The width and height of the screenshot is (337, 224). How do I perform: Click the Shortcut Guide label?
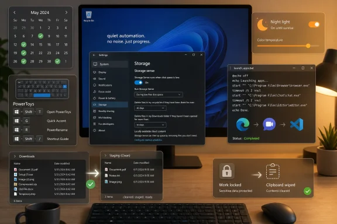click(57, 139)
